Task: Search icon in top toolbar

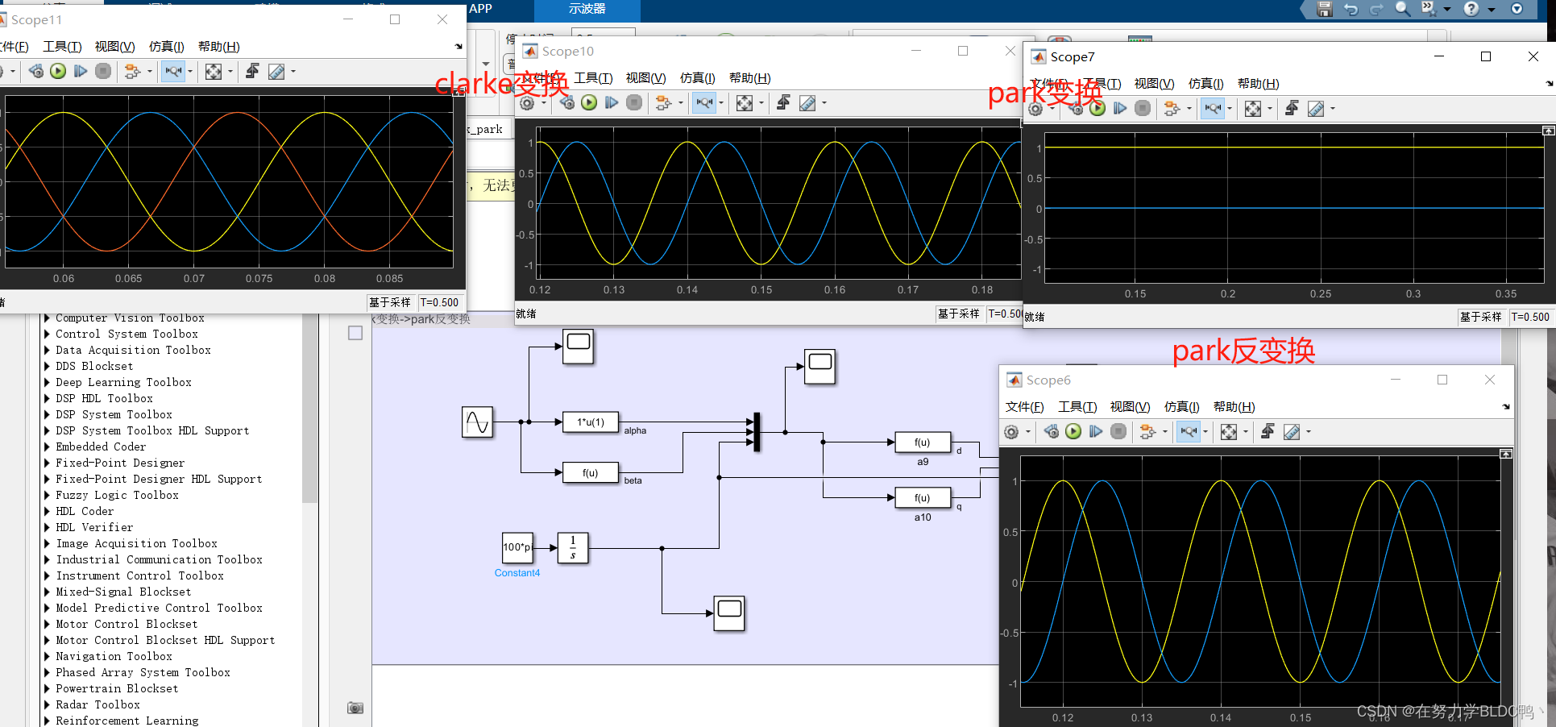Action: [x=1403, y=9]
